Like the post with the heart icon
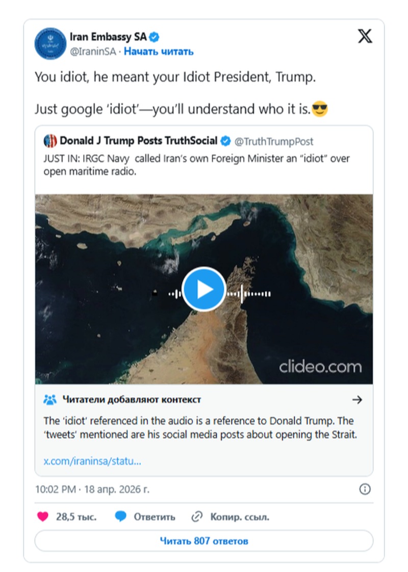Screen dimensions: 408x572 click(x=43, y=516)
